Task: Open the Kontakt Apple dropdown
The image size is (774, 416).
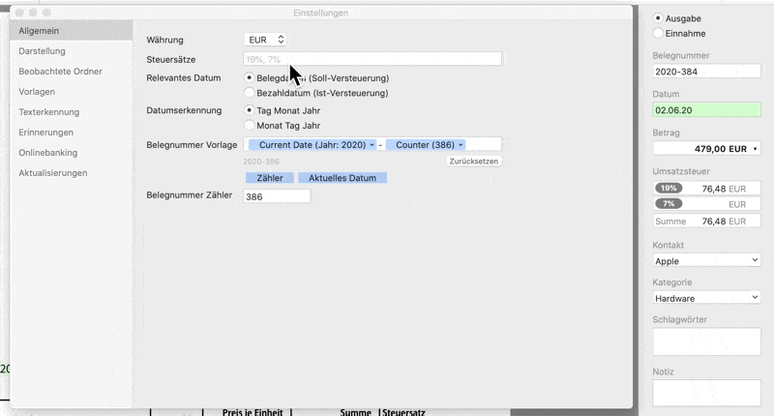Action: (706, 260)
